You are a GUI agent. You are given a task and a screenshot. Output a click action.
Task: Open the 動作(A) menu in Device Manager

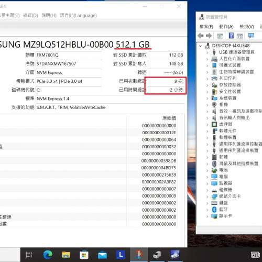226,27
